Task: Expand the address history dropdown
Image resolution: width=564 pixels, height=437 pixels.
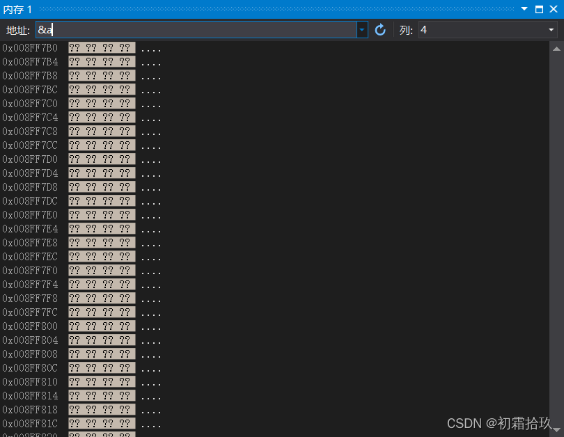Action: [362, 29]
